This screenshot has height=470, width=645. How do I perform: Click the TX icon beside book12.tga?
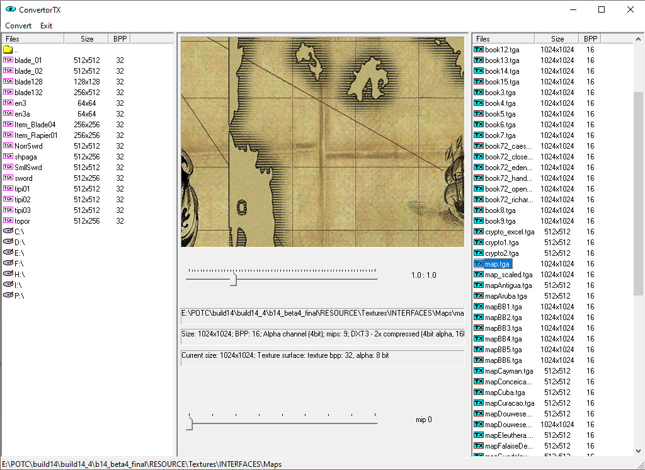pyautogui.click(x=479, y=49)
